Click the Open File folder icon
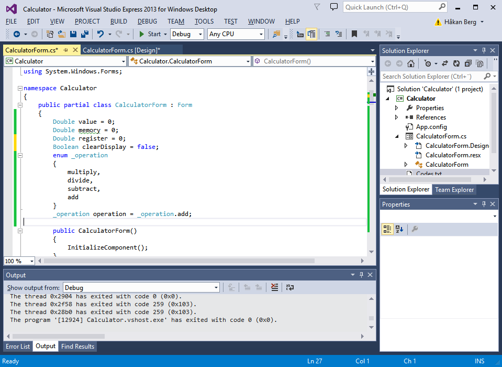The width and height of the screenshot is (502, 367). pos(61,34)
